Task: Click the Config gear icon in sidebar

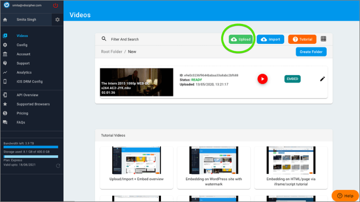Action: pos(5,45)
